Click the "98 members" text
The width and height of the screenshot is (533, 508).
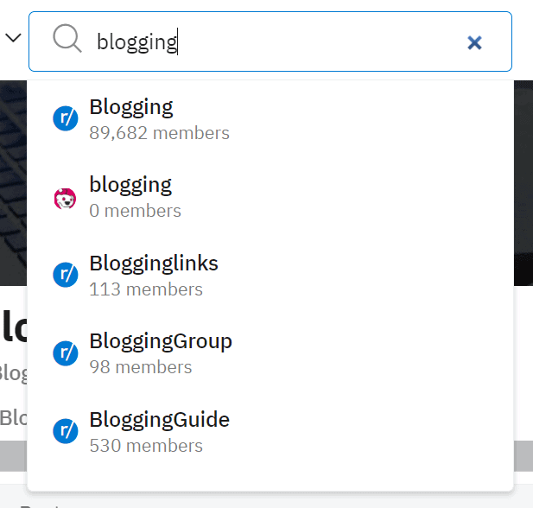(141, 367)
